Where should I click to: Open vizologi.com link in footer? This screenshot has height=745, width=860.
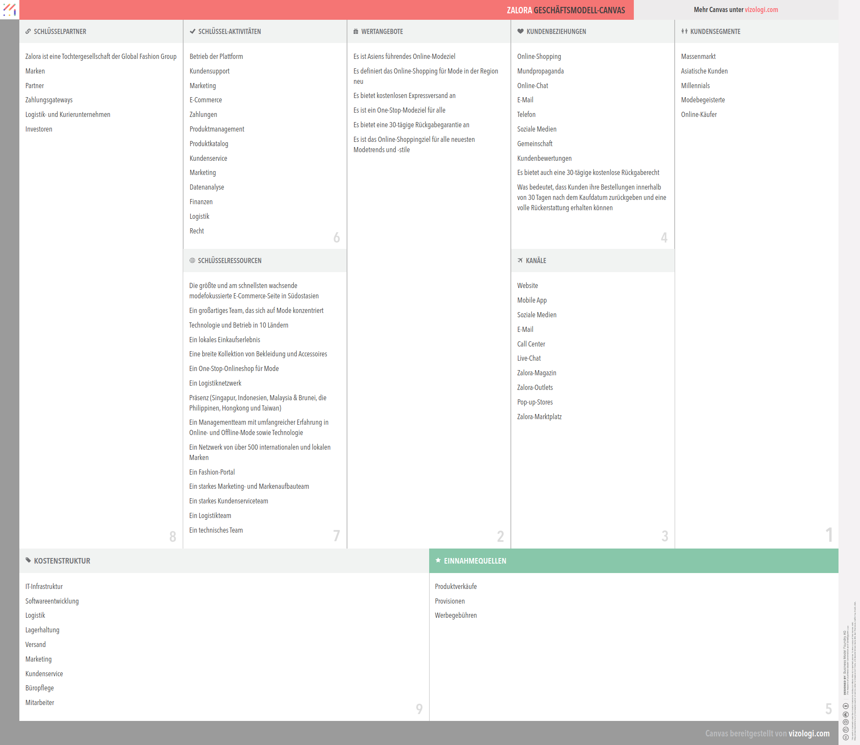(809, 733)
